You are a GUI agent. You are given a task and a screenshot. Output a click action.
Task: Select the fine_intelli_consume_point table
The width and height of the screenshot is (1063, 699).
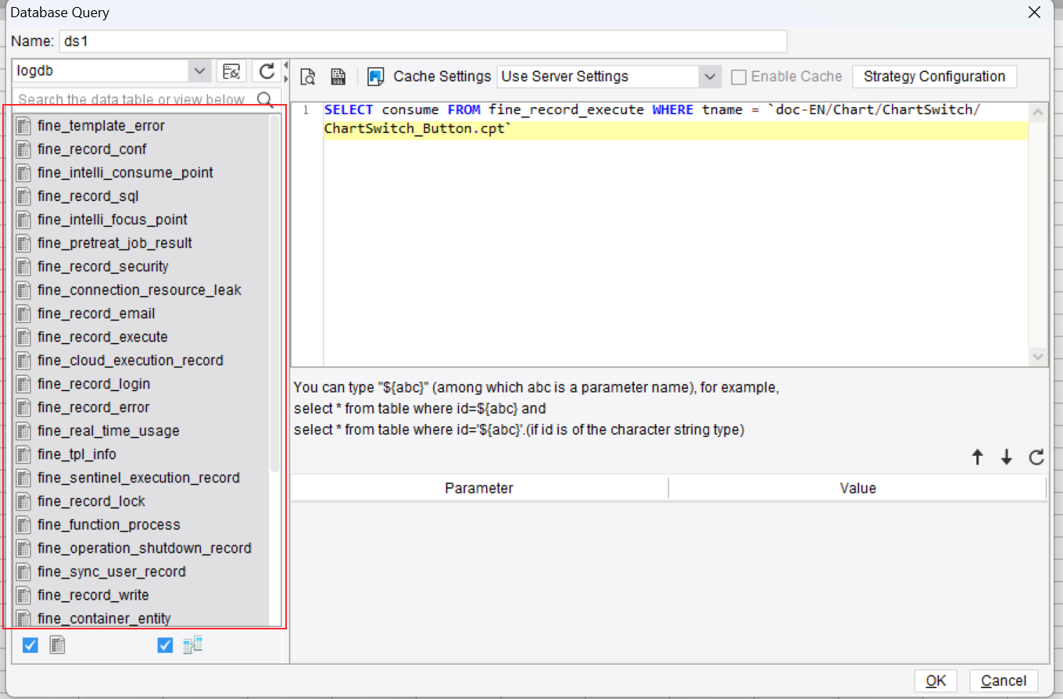[125, 173]
